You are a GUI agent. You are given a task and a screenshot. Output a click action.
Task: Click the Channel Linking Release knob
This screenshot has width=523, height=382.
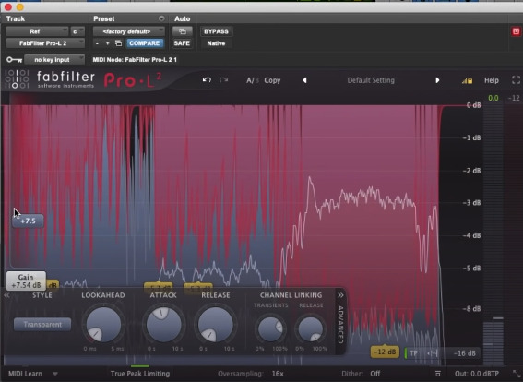pos(311,329)
